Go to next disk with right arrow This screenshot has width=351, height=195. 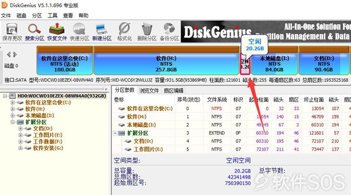point(15,54)
